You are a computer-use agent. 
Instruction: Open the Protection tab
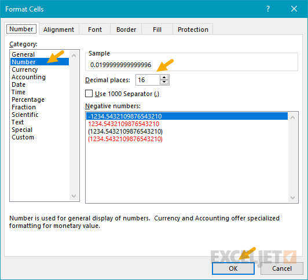(x=193, y=30)
